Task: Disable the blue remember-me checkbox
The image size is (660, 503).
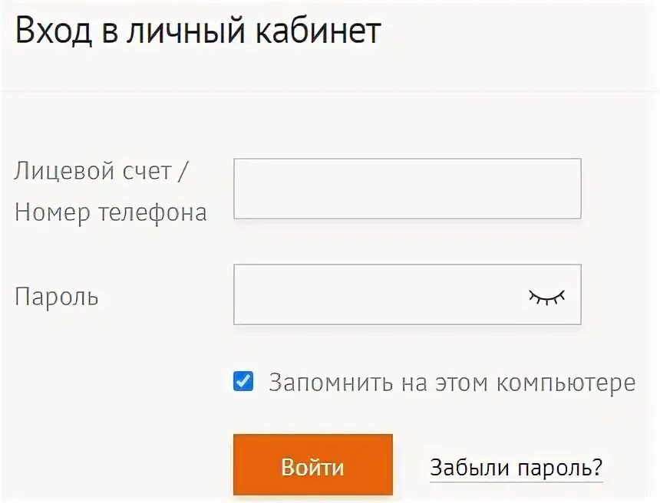Action: click(243, 381)
